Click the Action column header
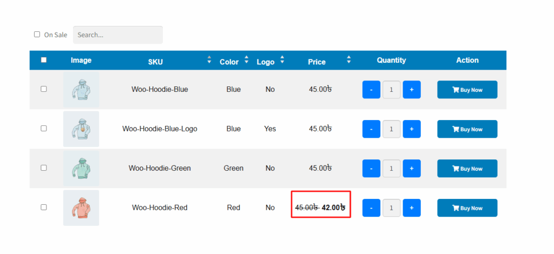 pyautogui.click(x=467, y=61)
